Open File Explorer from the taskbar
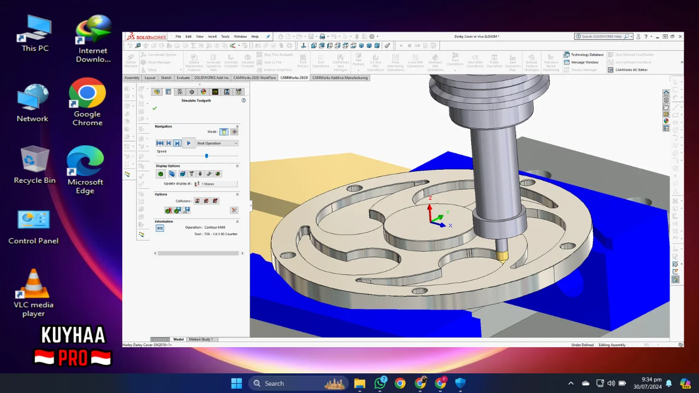This screenshot has height=393, width=699. click(x=359, y=383)
